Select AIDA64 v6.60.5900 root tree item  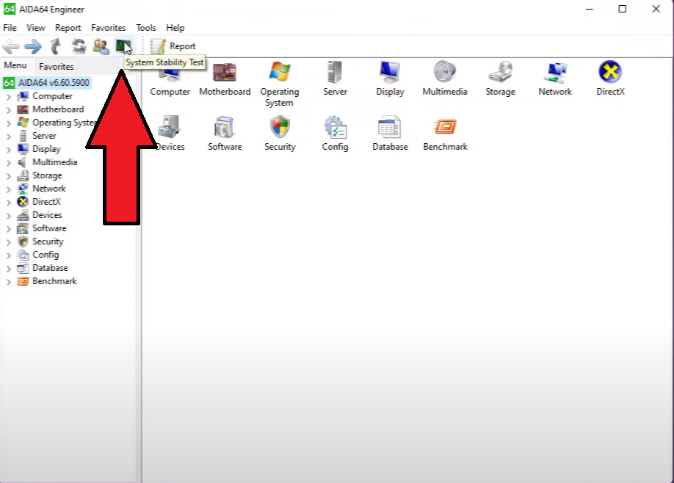pyautogui.click(x=54, y=83)
